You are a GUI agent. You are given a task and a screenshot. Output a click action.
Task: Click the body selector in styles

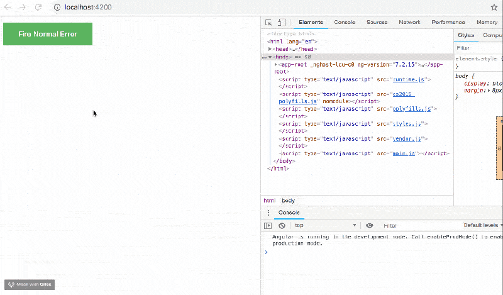click(462, 76)
